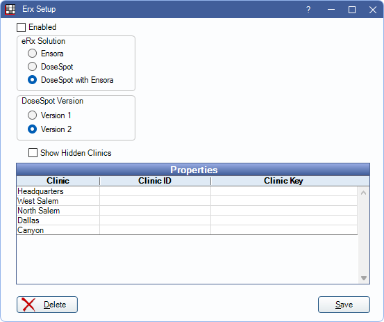Screen dimensions: 384x322
Task: Click the red X Delete button
Action: click(x=47, y=305)
